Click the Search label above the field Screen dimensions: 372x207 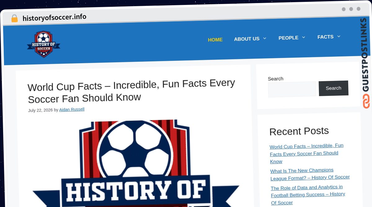[276, 79]
